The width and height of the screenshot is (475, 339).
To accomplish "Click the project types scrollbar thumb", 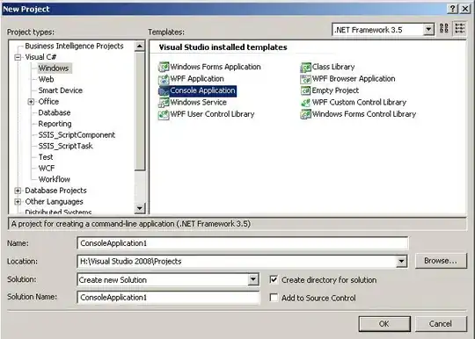I will (140, 112).
